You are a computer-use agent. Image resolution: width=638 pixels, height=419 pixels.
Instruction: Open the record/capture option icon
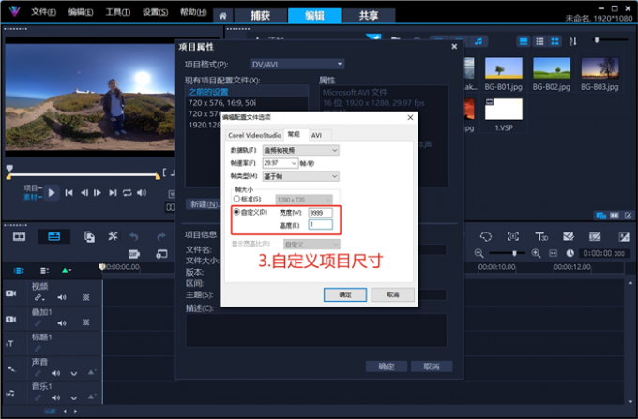tap(89, 236)
